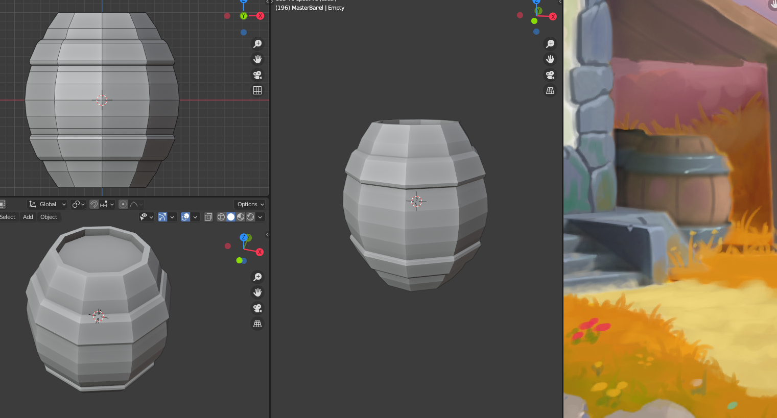
Task: Open snapping options dropdown
Action: [x=107, y=204]
